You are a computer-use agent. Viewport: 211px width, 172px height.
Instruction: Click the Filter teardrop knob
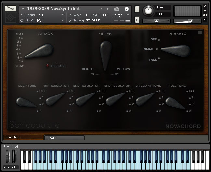coord(106,55)
